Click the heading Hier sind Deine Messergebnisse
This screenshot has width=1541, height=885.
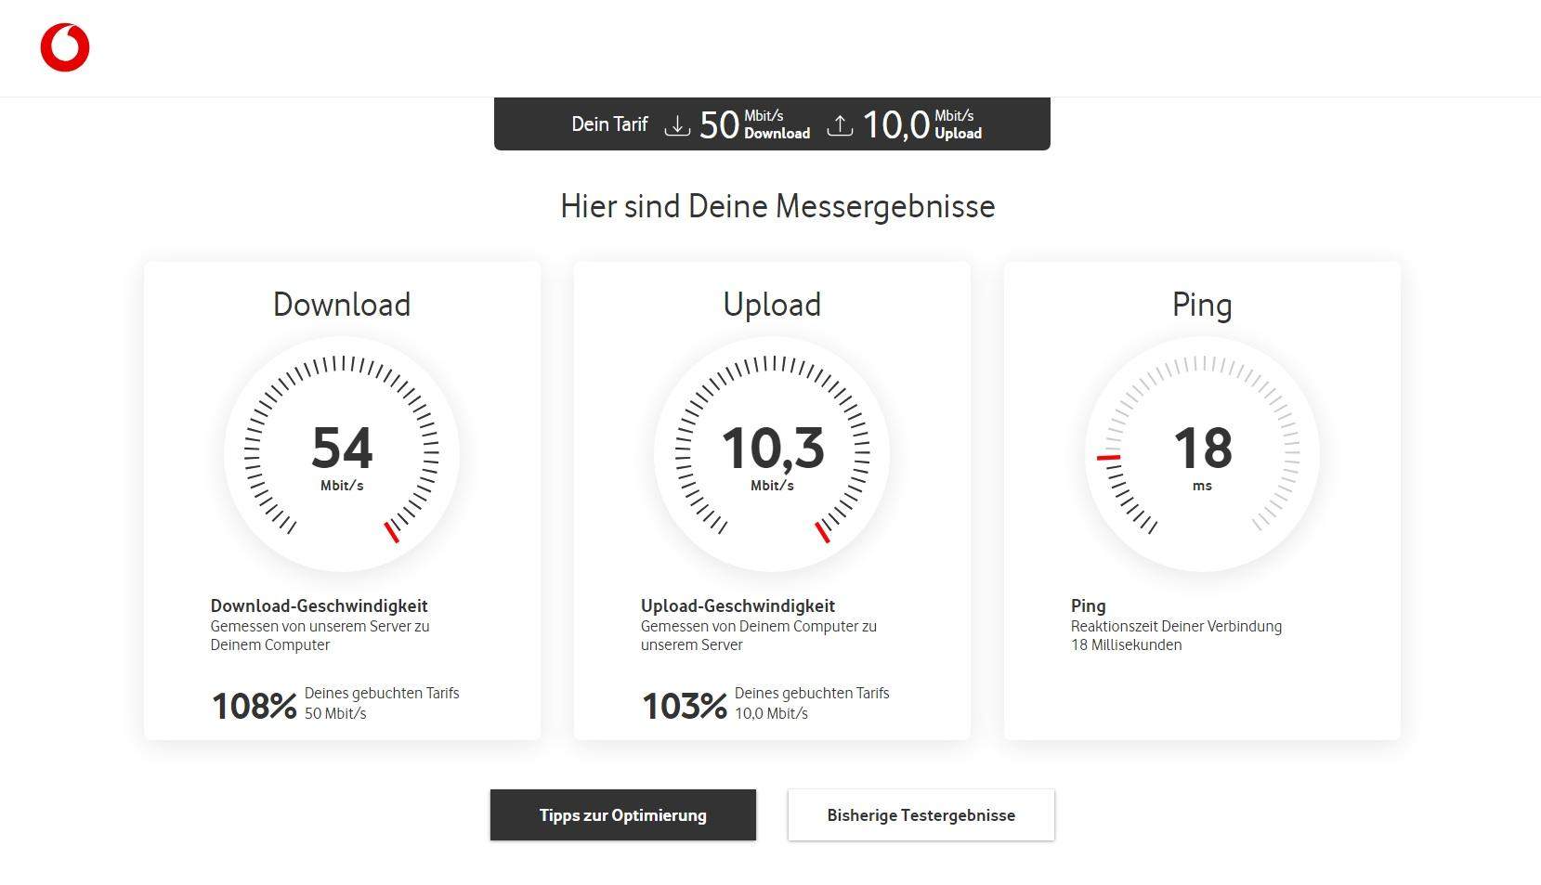[x=777, y=206]
